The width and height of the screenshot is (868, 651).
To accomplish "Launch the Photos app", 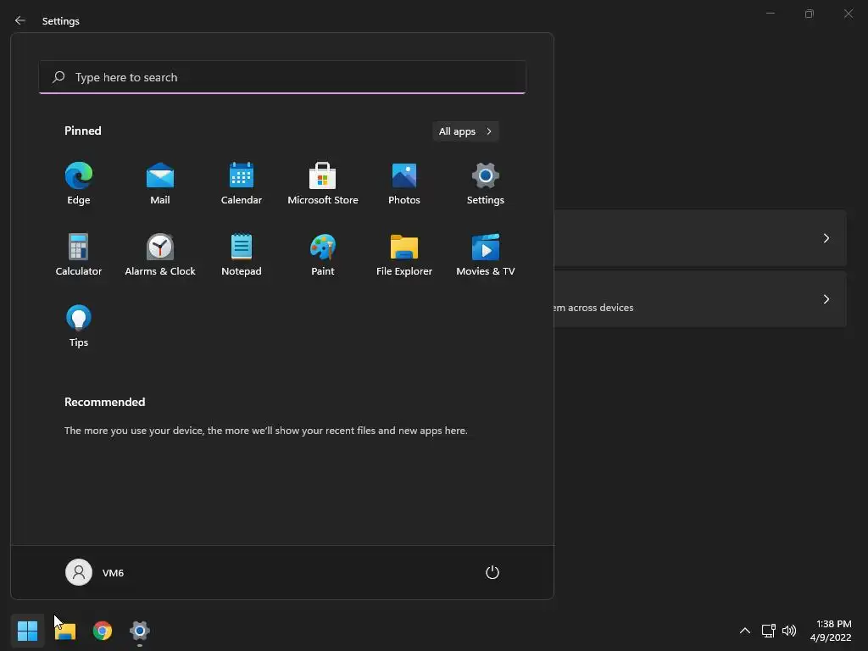I will tap(404, 183).
